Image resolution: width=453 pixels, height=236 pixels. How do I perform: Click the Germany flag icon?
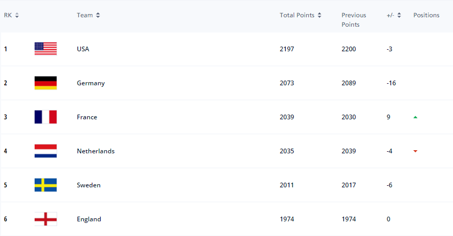[46, 83]
